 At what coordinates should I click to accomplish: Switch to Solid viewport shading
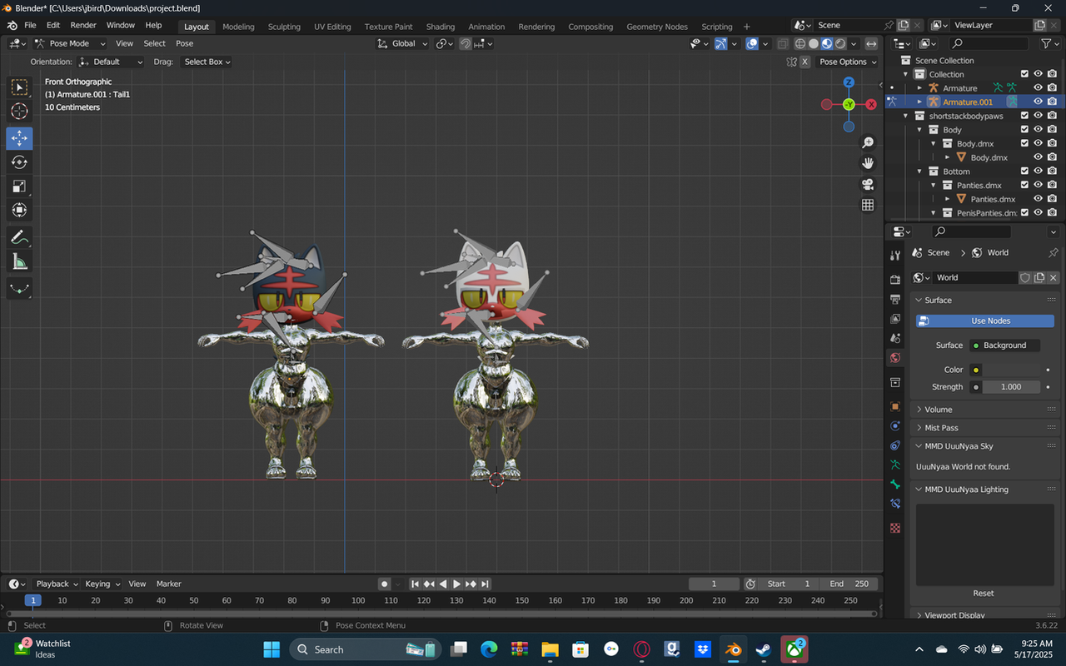(x=814, y=44)
